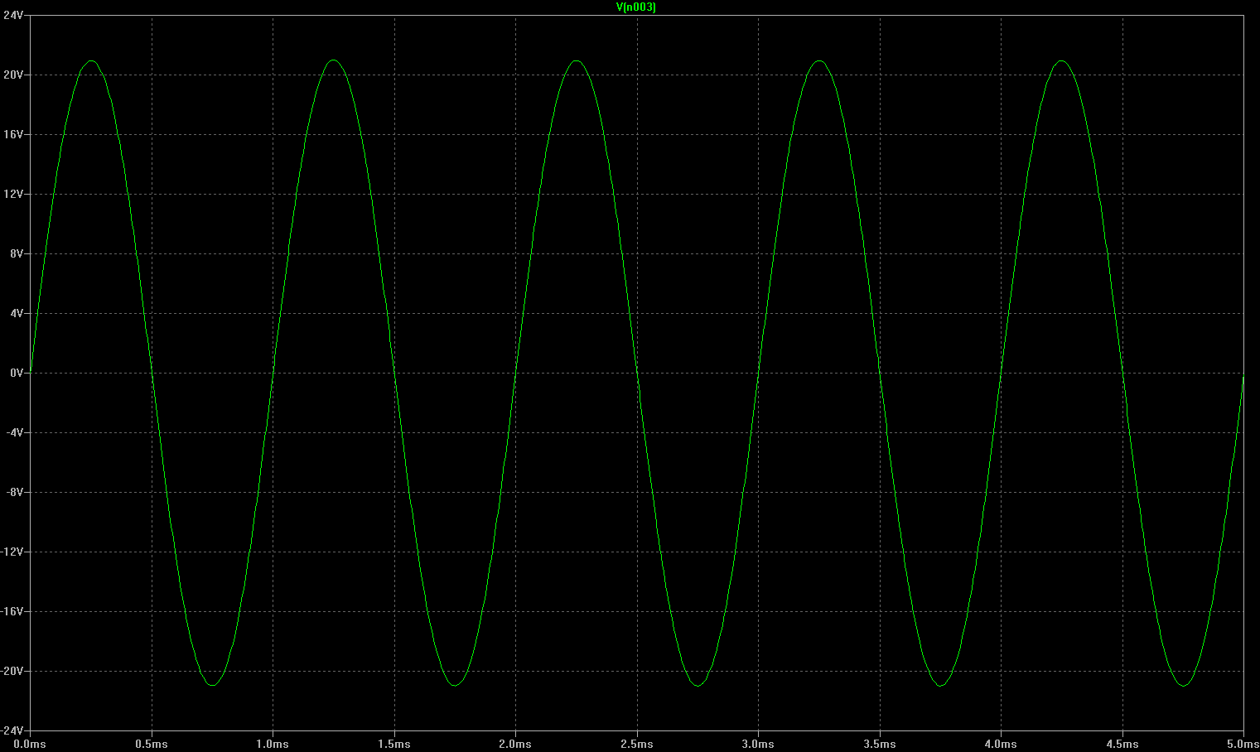Click the 1.0ms time axis label

273,745
